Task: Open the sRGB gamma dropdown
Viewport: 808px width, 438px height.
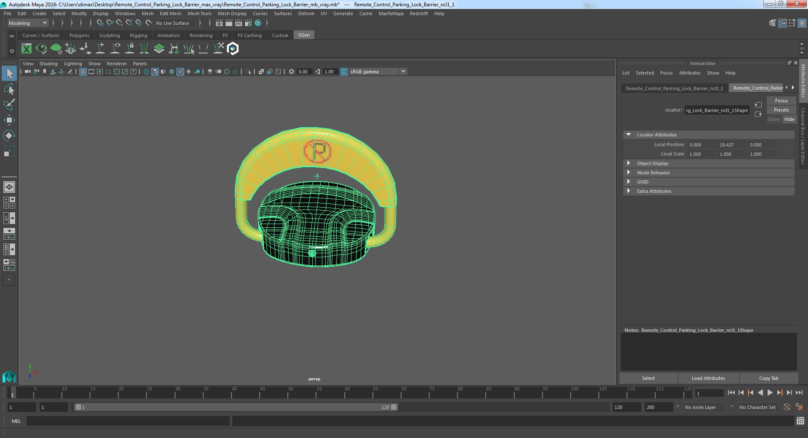Action: click(x=378, y=72)
